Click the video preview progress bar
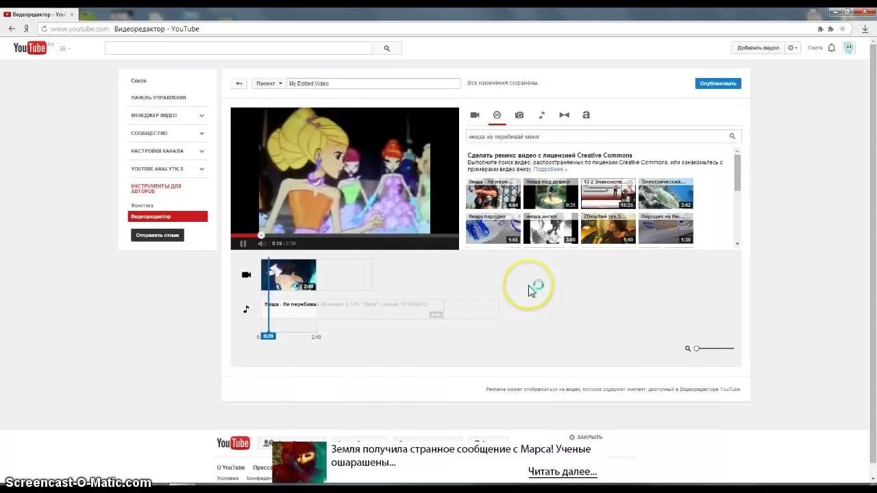The image size is (877, 493). (x=345, y=236)
